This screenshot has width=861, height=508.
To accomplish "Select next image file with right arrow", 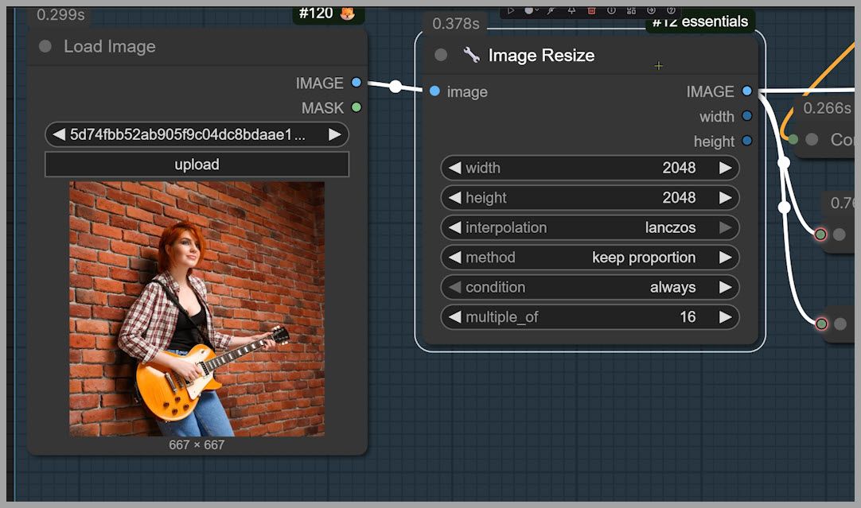I will 335,134.
